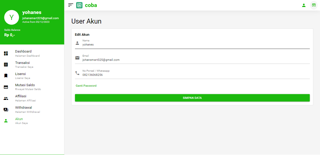
Task: Open the user profile icon in header
Action: (x=304, y=5)
